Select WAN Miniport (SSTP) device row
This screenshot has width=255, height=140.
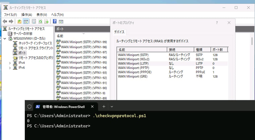click(x=172, y=55)
